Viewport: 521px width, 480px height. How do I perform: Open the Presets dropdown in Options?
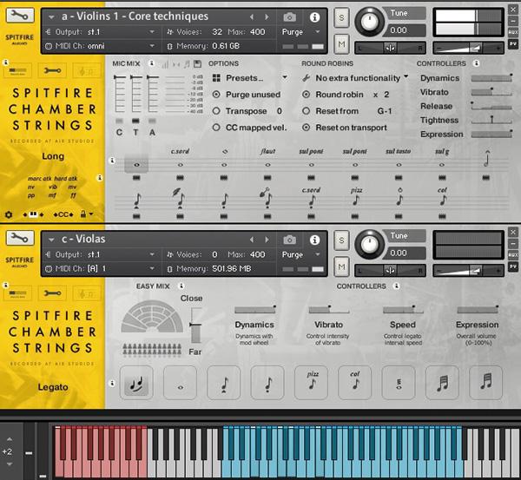pyautogui.click(x=250, y=78)
